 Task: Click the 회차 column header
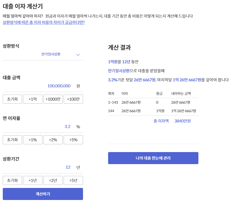pos(111,93)
